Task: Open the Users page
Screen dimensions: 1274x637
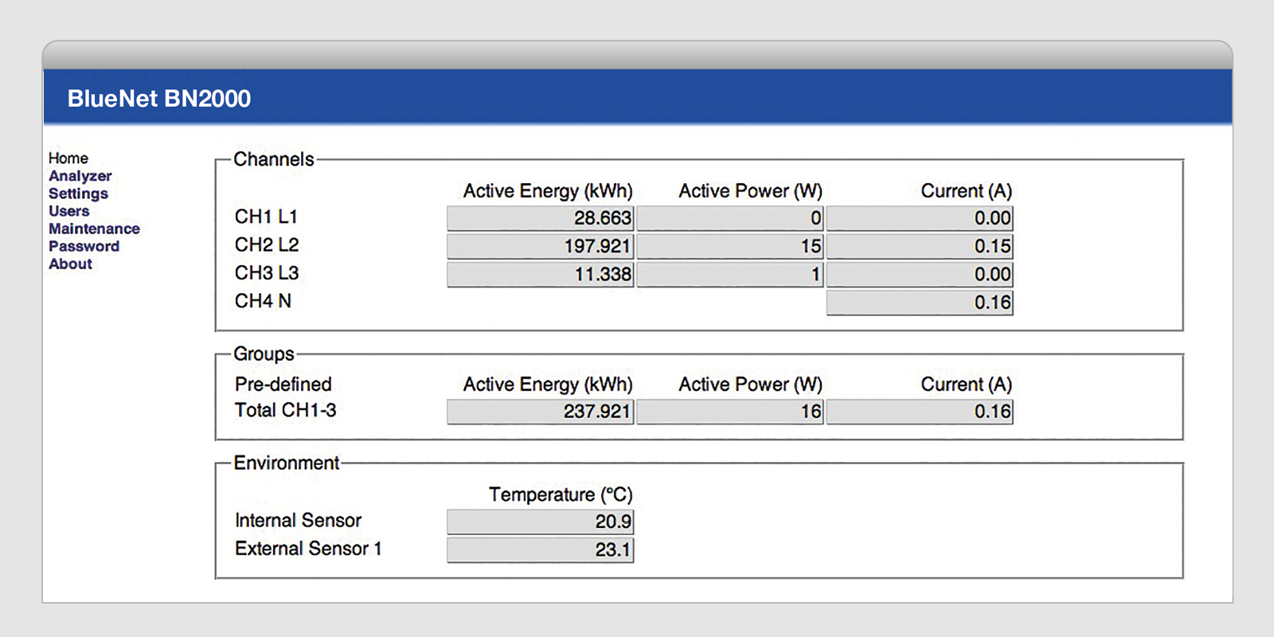Action: click(69, 211)
